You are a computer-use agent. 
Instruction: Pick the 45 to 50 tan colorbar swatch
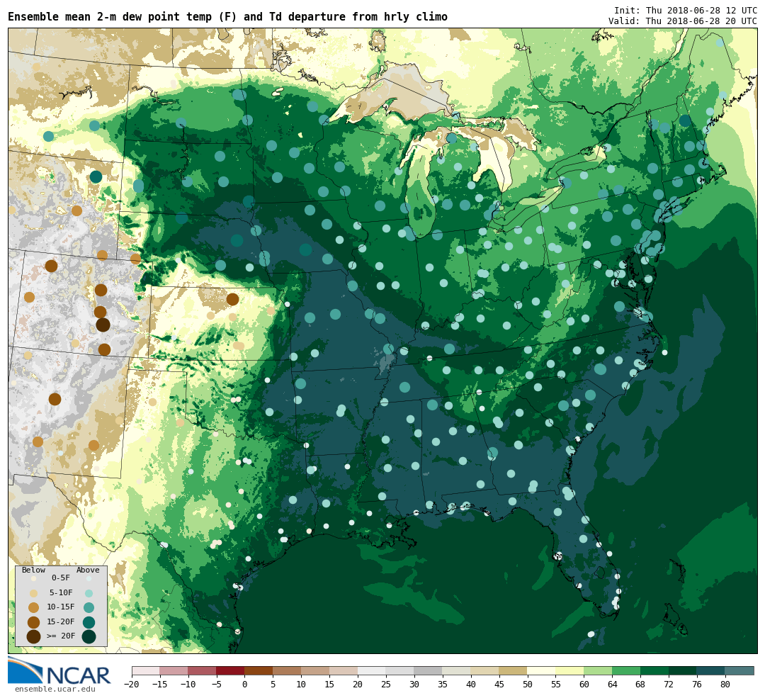[x=514, y=670]
